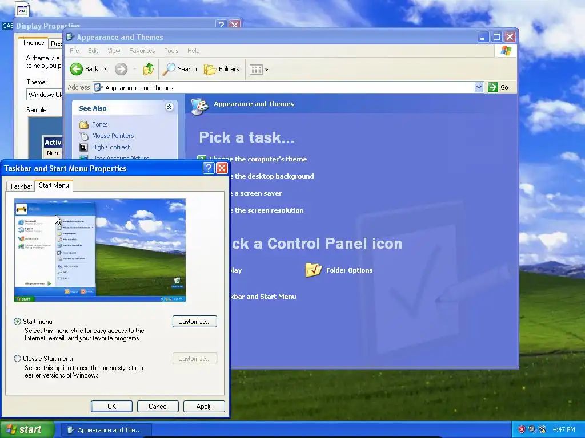Click the Fonts link

[99, 124]
